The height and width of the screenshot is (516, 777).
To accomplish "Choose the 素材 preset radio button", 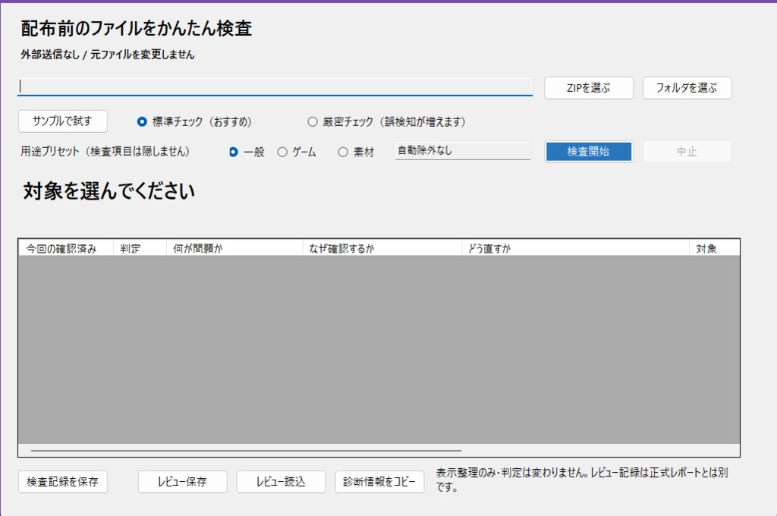I will (356, 153).
